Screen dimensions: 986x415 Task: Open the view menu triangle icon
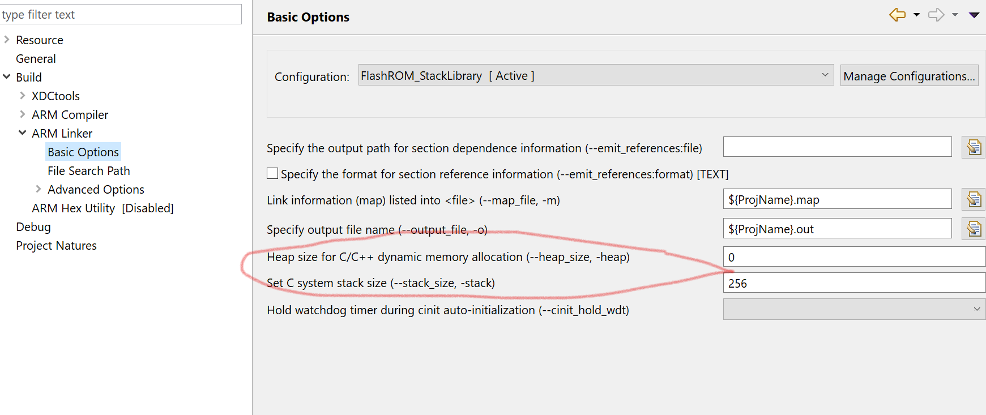974,15
